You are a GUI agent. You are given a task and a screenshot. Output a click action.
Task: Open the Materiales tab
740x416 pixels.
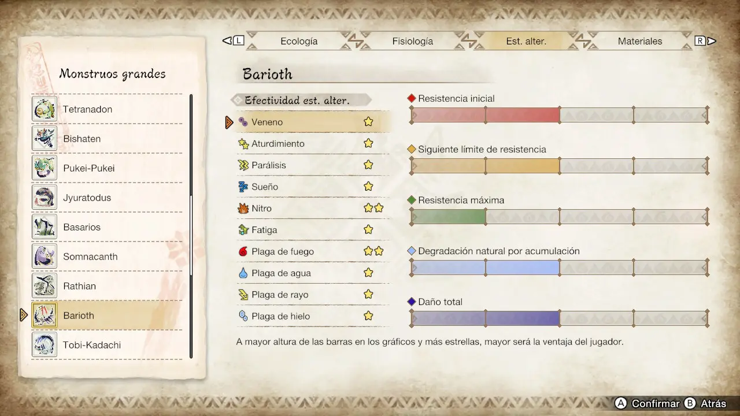pyautogui.click(x=640, y=41)
